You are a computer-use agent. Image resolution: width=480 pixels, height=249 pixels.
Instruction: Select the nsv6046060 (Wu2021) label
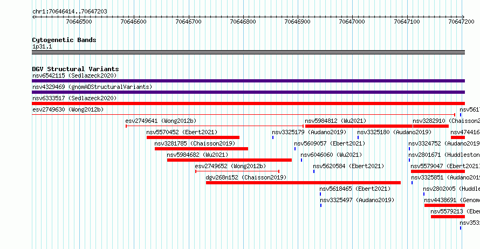coord(331,155)
